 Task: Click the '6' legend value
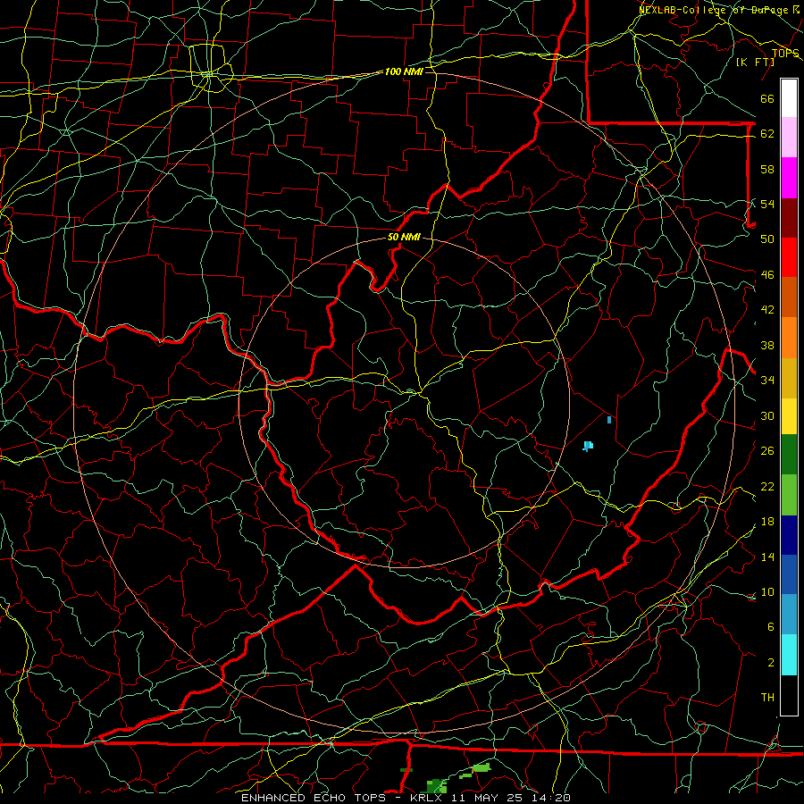coord(770,626)
